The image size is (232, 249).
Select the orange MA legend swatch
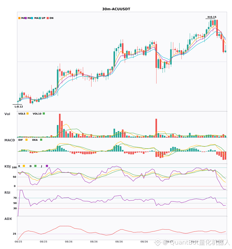19,18
